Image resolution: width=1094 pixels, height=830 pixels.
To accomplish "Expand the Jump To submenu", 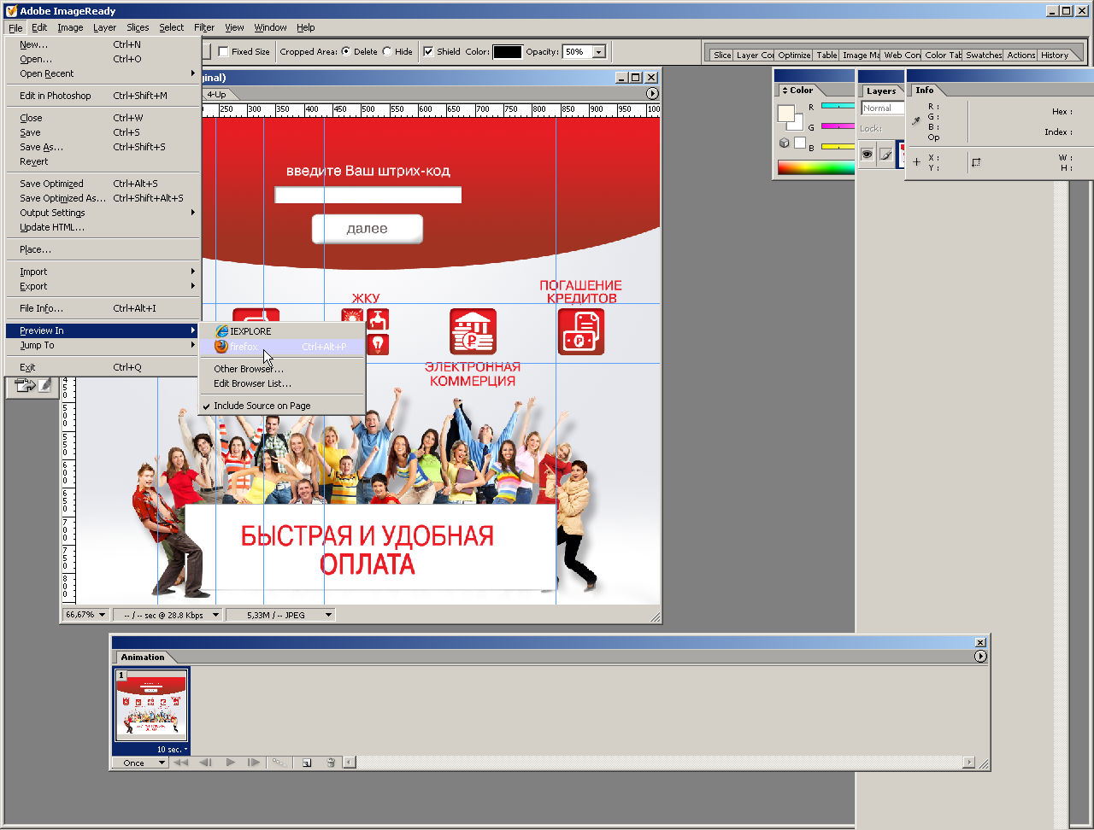I will [103, 346].
